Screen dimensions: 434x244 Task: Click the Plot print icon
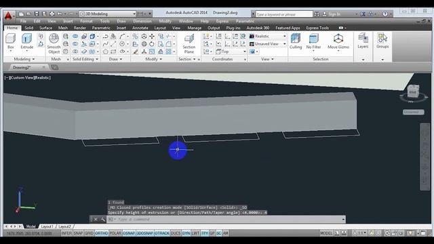point(52,14)
